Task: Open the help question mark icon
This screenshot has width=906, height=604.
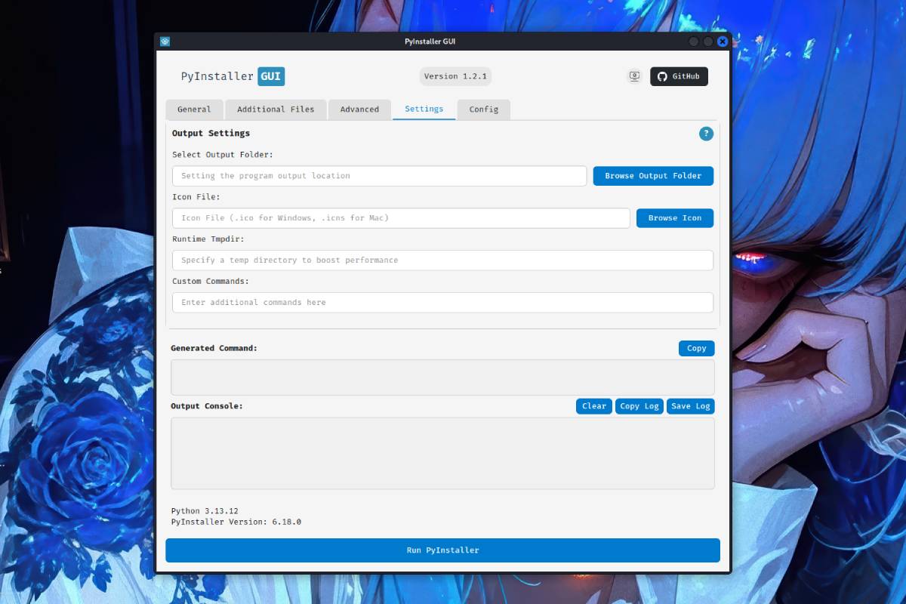Action: (x=706, y=134)
